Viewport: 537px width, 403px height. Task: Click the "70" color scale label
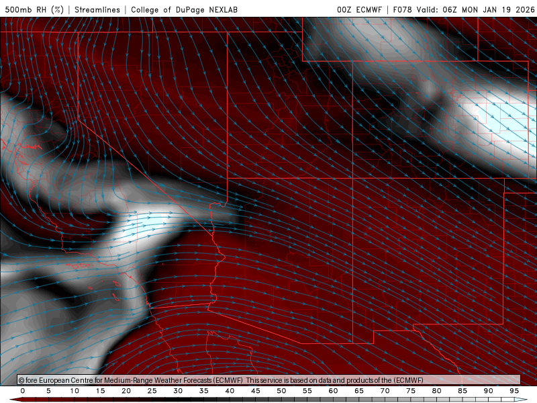point(385,391)
